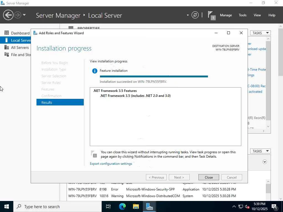Click the All Servers icon in sidebar
Viewport: 283px width, 212px height.
pos(7,47)
